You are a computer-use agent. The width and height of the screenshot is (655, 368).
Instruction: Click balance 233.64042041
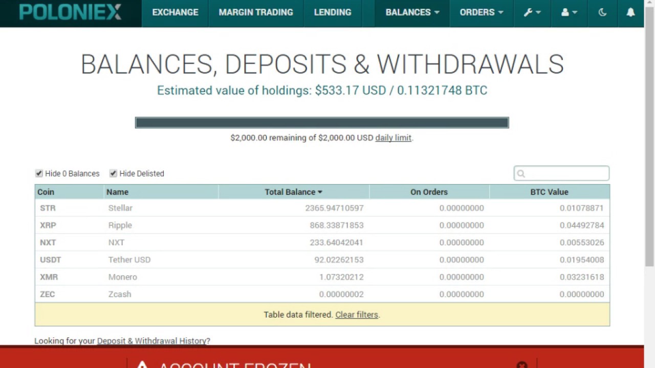coord(337,242)
